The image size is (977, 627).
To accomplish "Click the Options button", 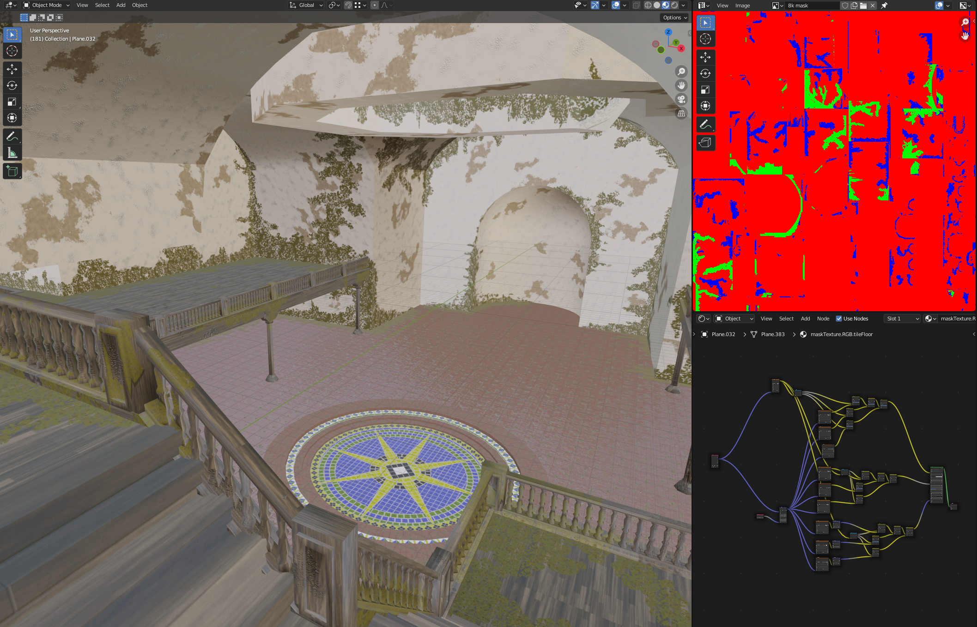I will click(674, 18).
